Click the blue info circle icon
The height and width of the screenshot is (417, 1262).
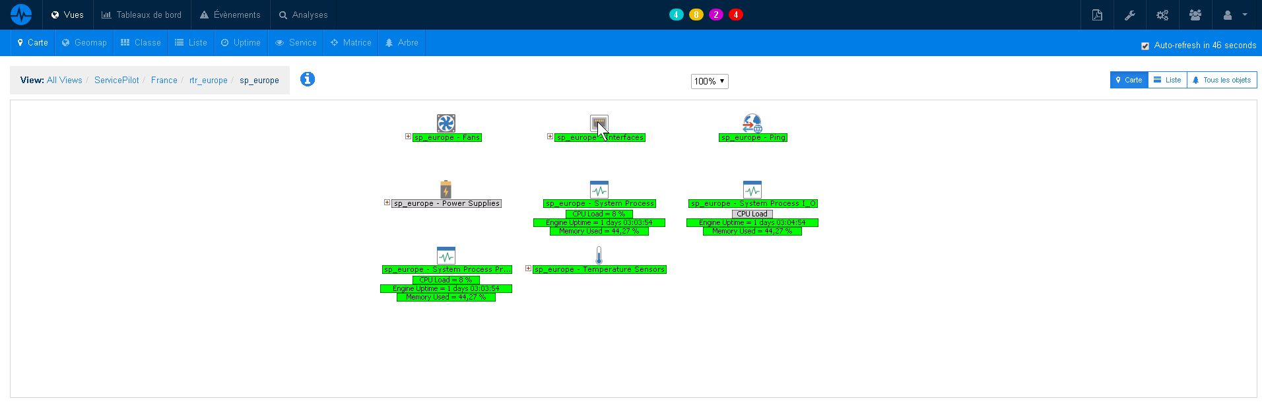[x=308, y=79]
